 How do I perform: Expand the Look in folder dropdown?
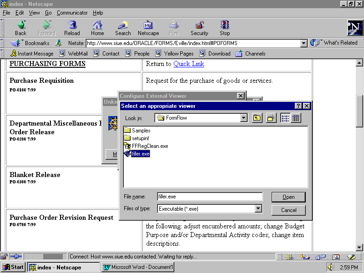(244, 118)
